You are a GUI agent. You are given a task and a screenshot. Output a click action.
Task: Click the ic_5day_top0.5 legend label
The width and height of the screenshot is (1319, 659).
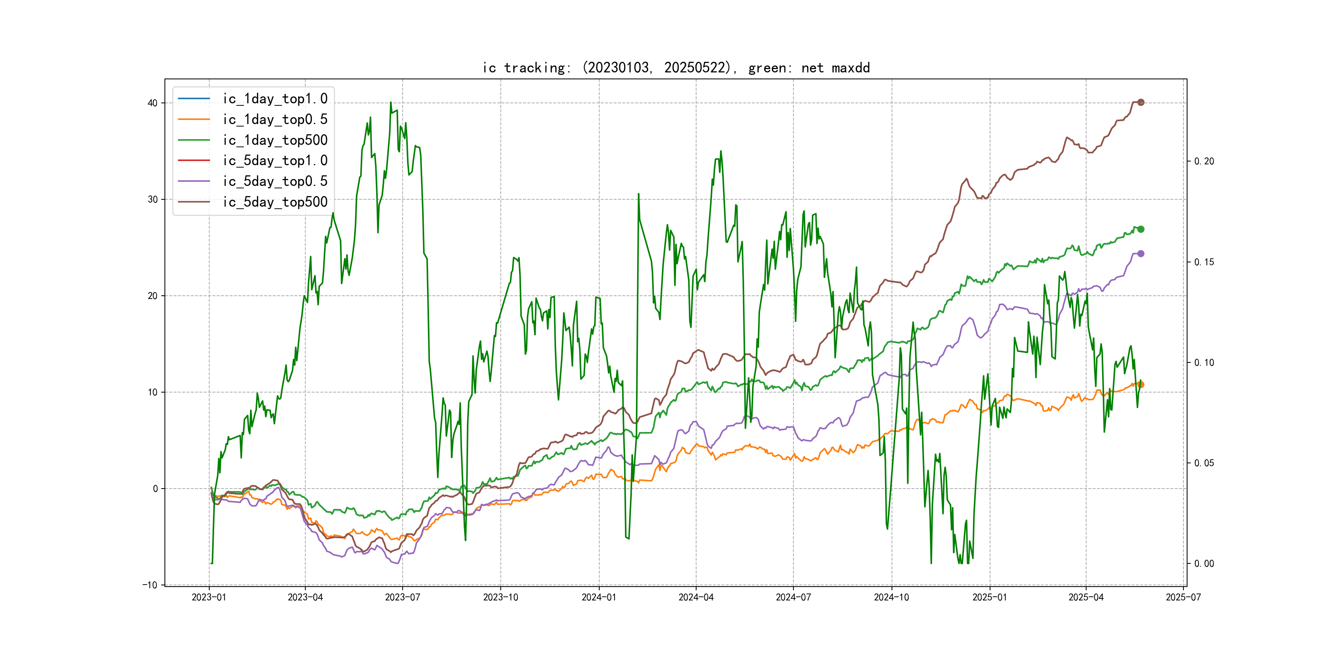275,181
